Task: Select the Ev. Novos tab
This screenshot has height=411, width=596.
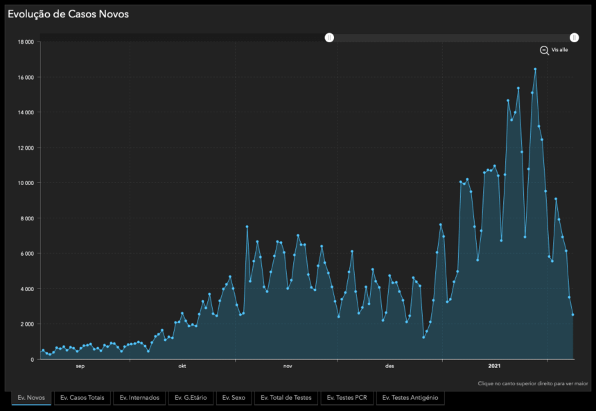Action: click(x=31, y=398)
